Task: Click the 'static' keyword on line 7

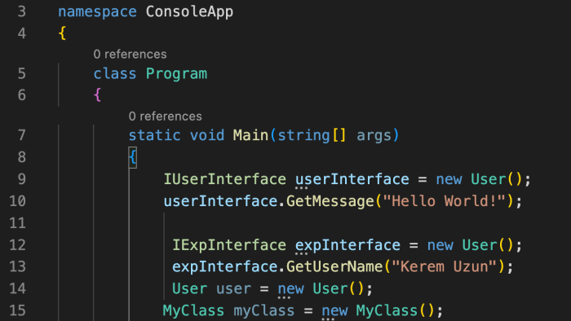Action: click(x=154, y=135)
